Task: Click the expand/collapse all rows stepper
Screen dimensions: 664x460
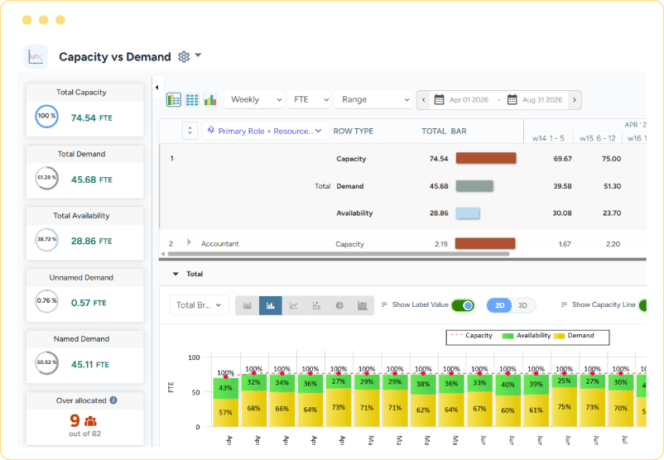Action: pos(190,131)
